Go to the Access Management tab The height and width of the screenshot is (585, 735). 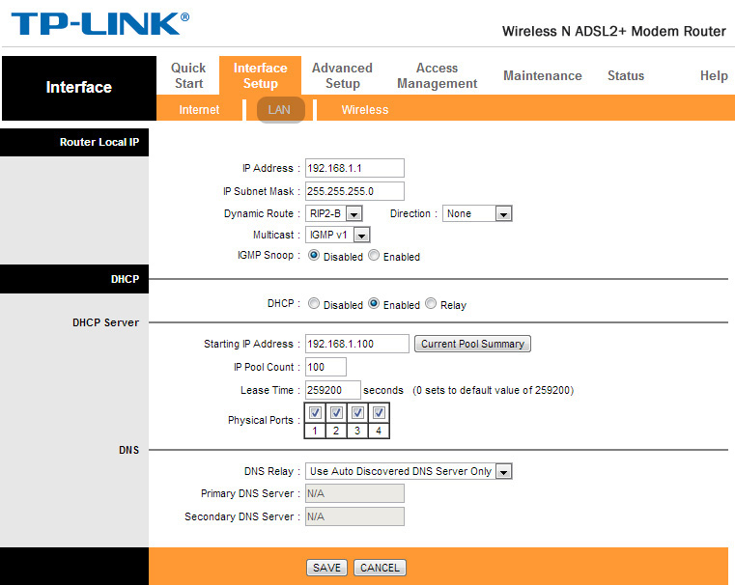(437, 75)
